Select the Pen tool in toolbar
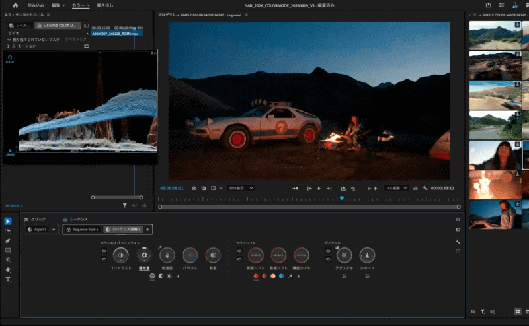The height and width of the screenshot is (326, 529). [8, 241]
